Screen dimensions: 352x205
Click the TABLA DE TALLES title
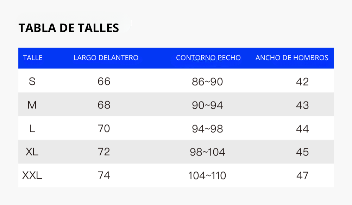tap(69, 28)
